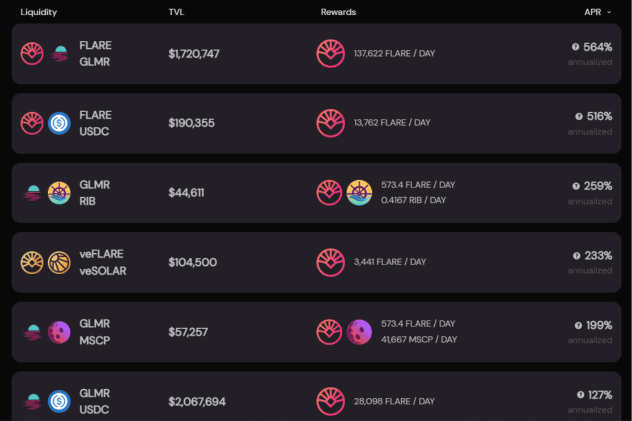
Task: Click the RIB ship-wheel token icon
Action: [59, 193]
